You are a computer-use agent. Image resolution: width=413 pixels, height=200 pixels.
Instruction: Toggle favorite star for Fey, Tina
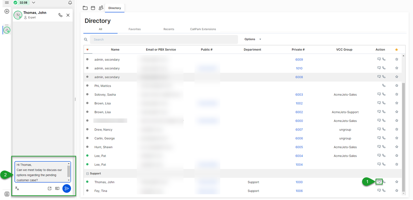[x=397, y=191]
